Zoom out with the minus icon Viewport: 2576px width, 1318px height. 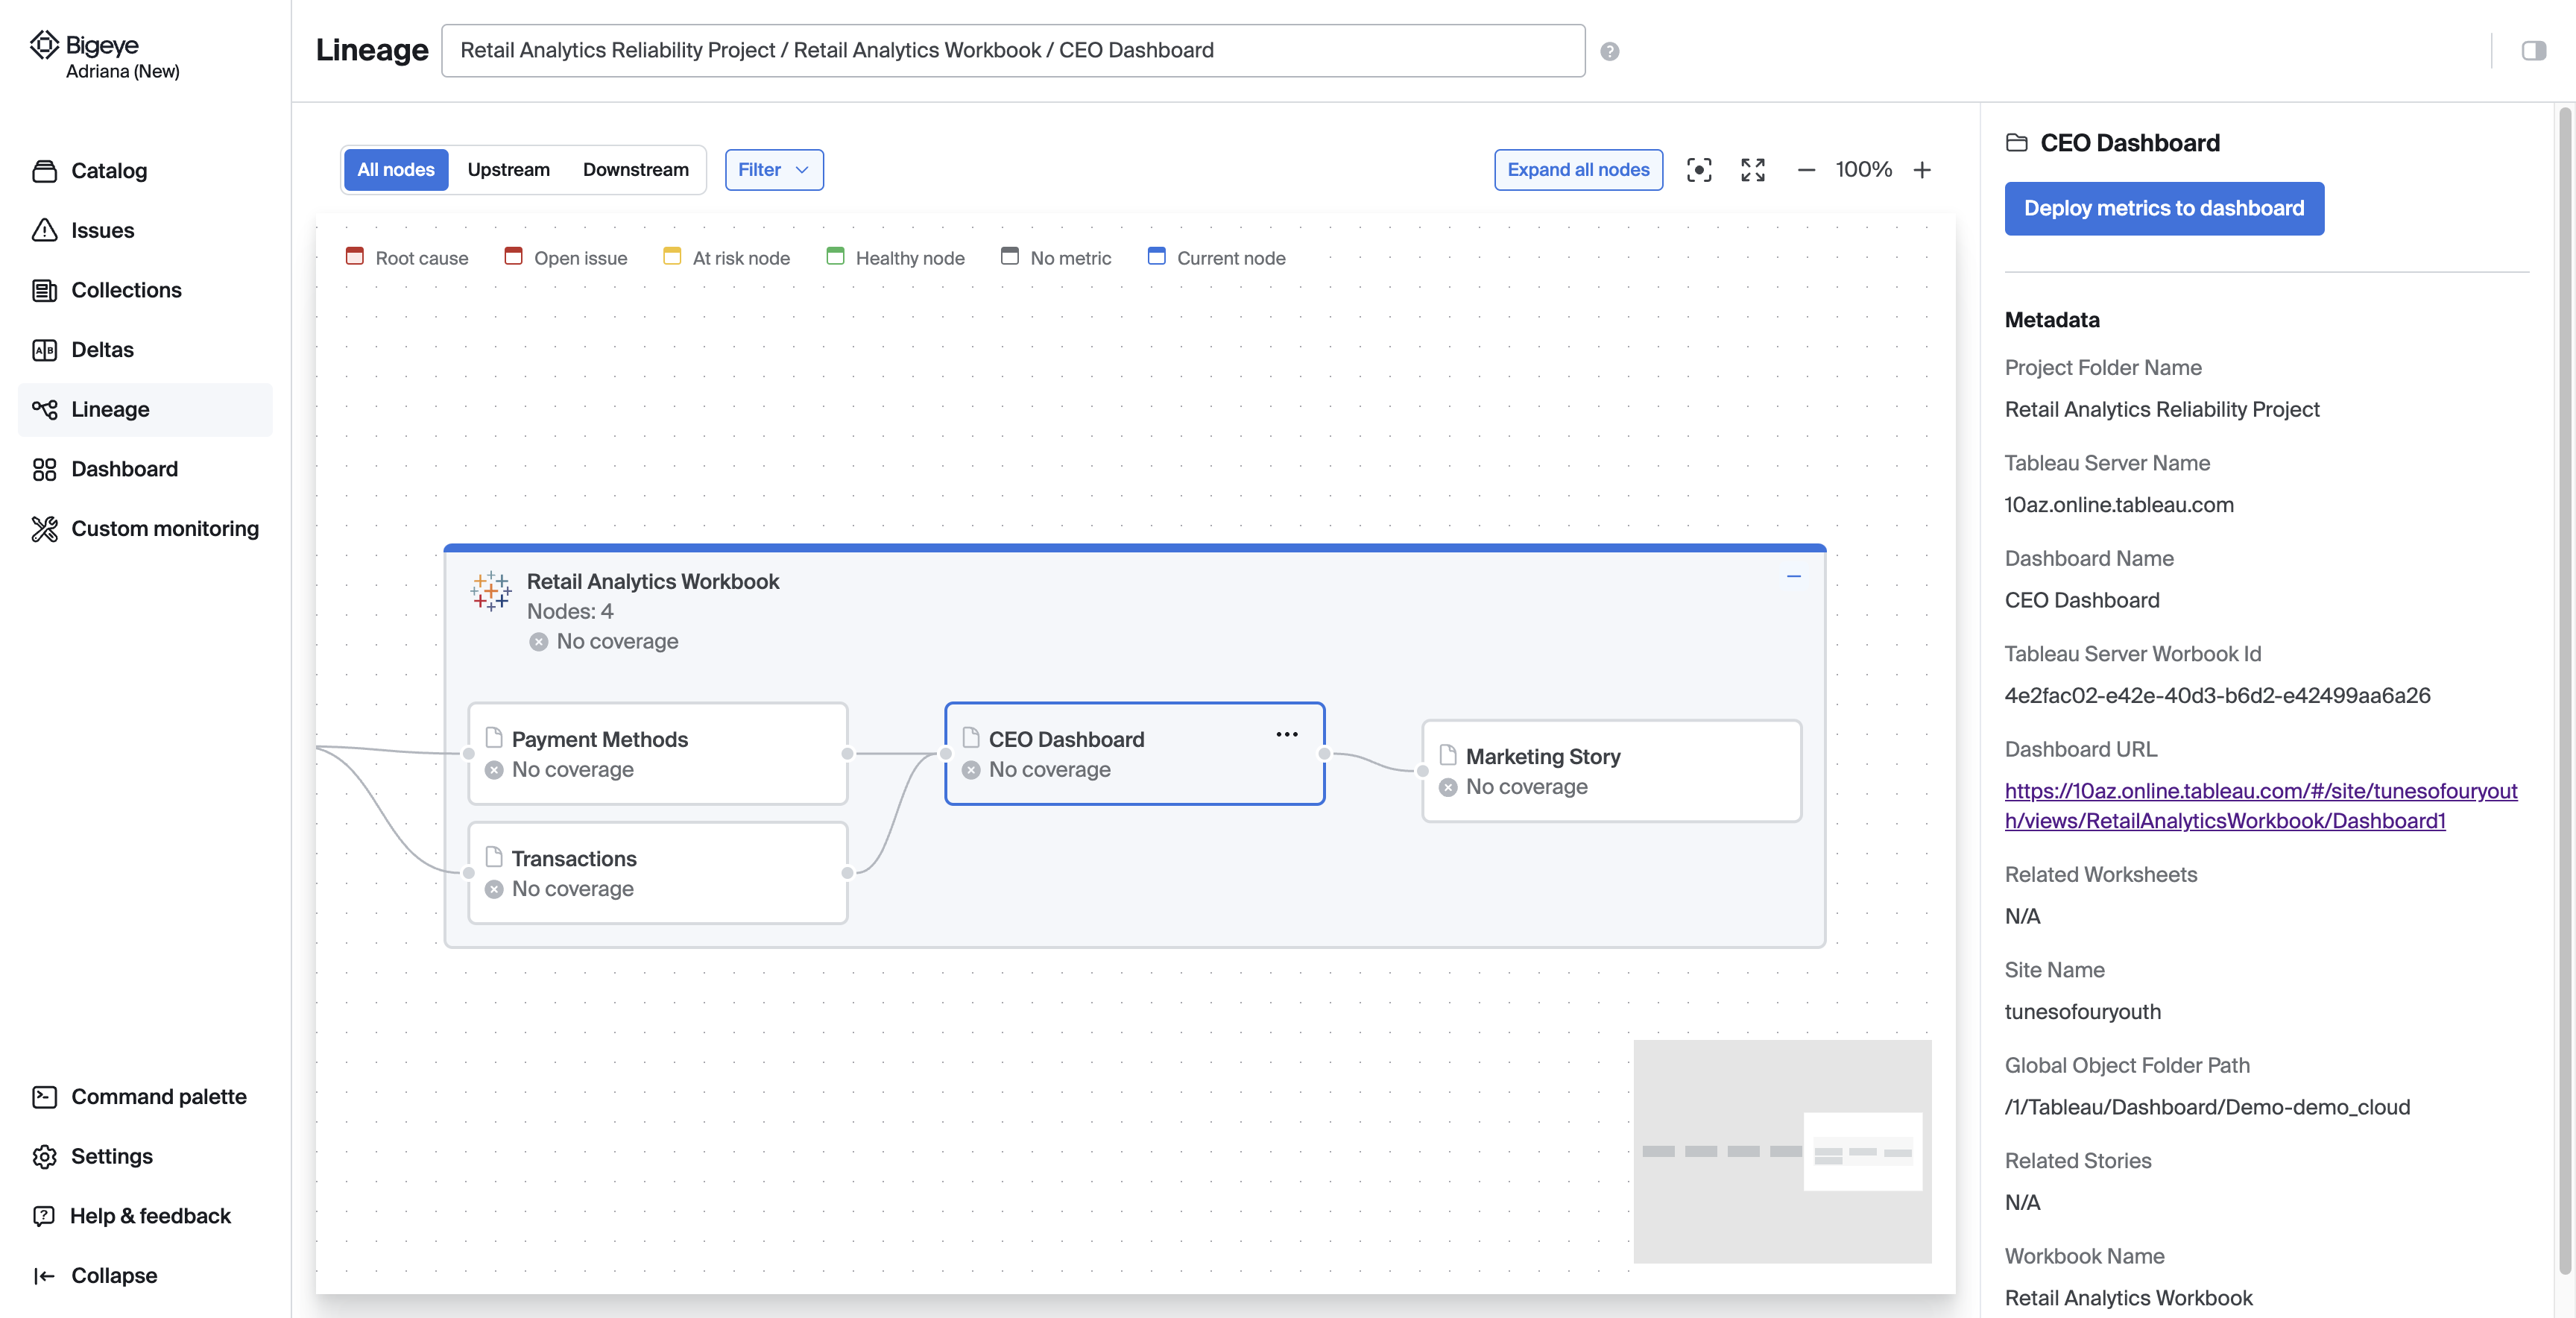coord(1805,170)
